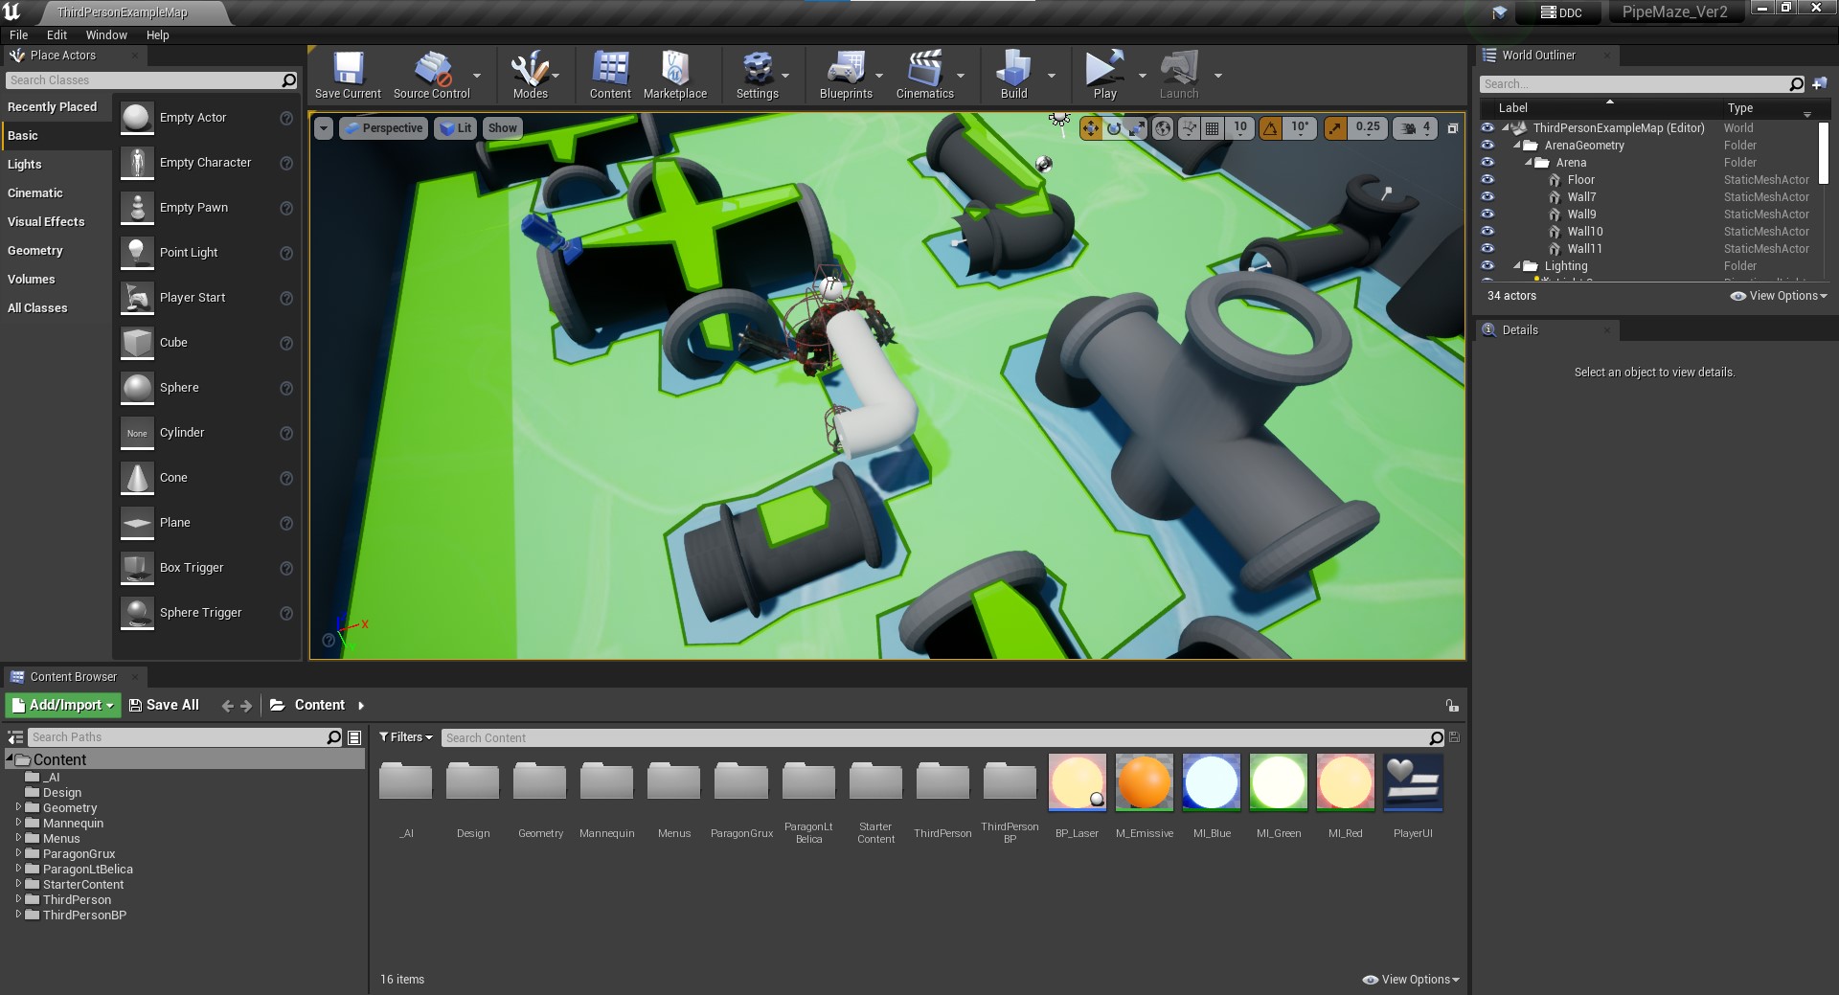Open the Help menu
The height and width of the screenshot is (995, 1839).
pos(157,35)
